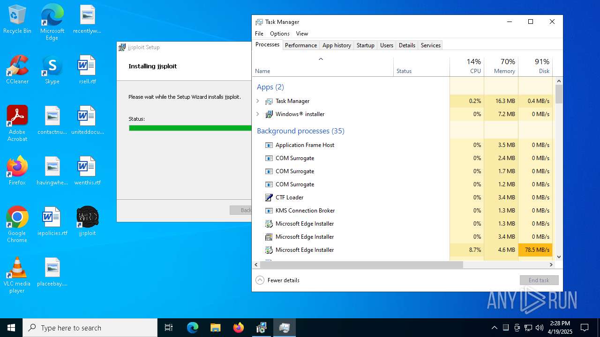Click the Windows Start button
The height and width of the screenshot is (337, 600).
click(x=11, y=328)
